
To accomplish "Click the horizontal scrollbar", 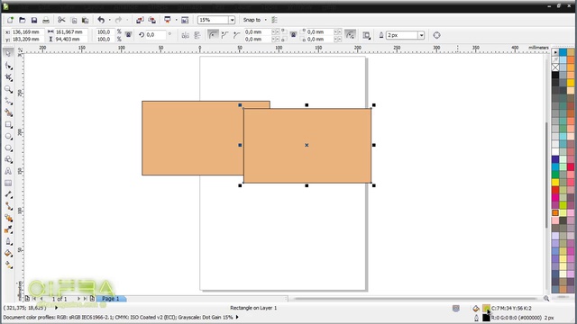I will coord(415,299).
